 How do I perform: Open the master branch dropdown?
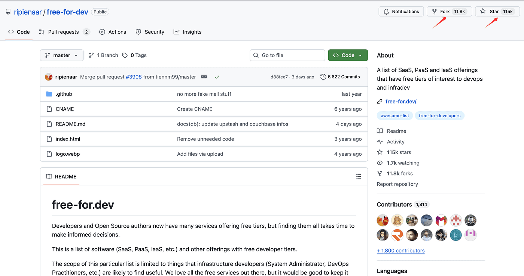coord(62,55)
